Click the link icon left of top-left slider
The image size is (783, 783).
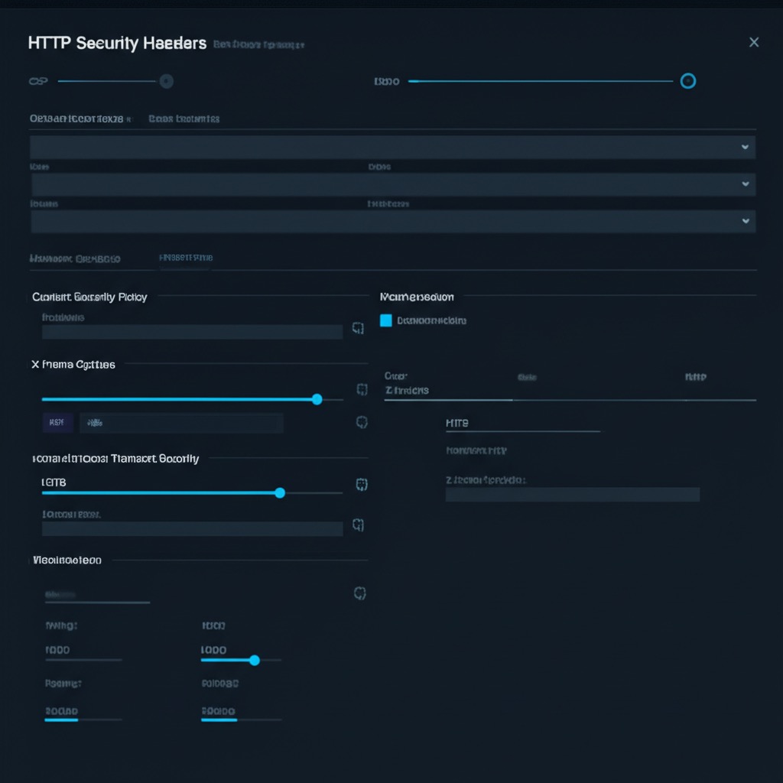click(38, 81)
